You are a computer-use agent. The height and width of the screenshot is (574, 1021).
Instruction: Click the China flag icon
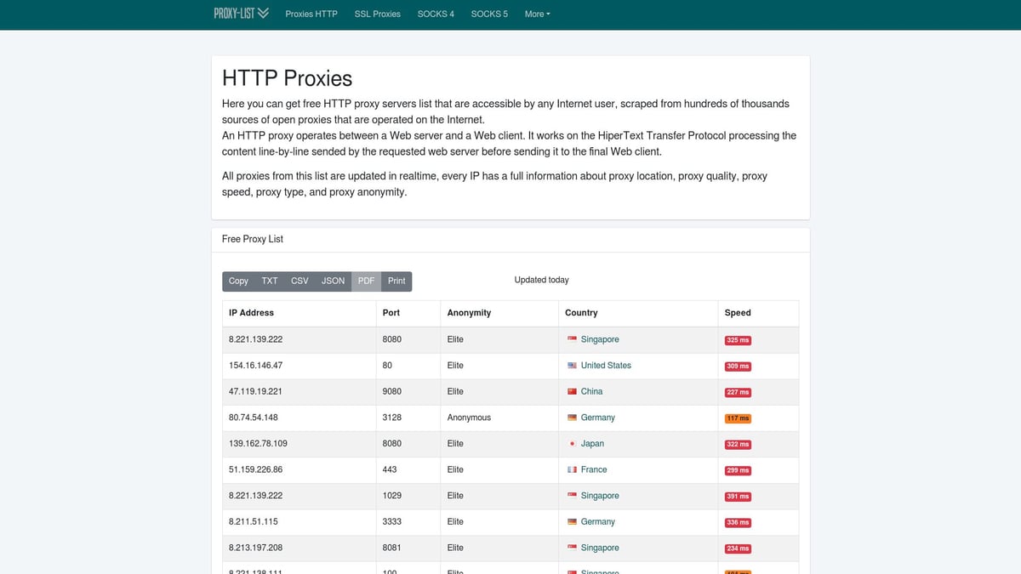click(x=572, y=391)
